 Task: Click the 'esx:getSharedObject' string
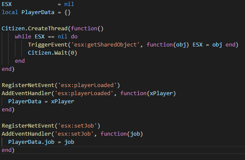click(x=105, y=45)
